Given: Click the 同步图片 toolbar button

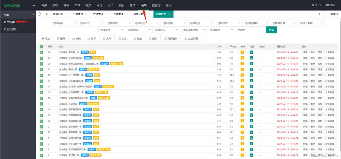Looking at the screenshot, I should point(171,38).
